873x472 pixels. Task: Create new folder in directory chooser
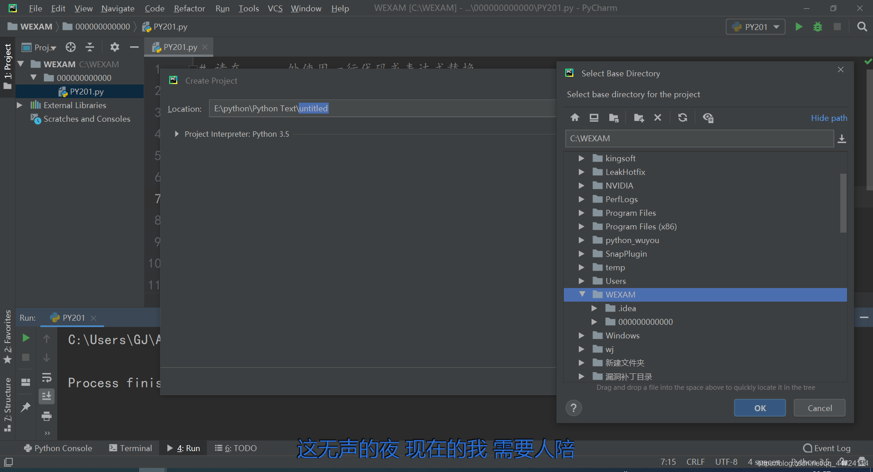[x=639, y=118]
